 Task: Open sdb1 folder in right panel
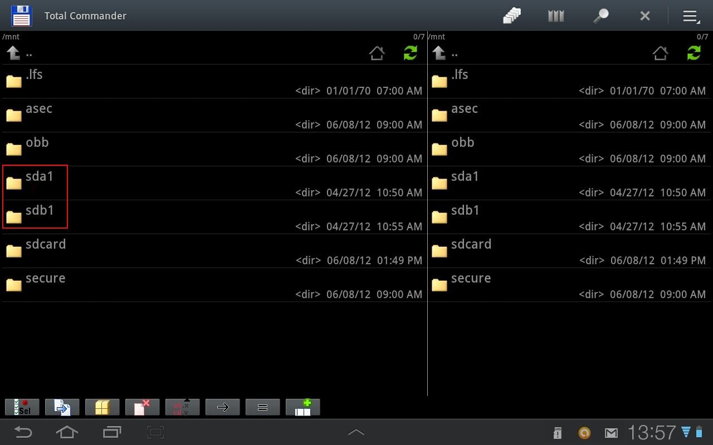[x=570, y=217]
